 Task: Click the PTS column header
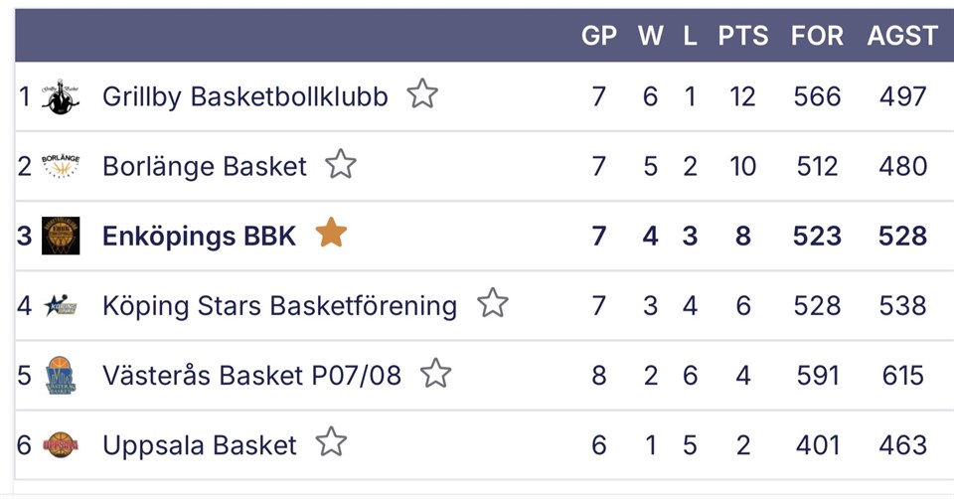click(x=743, y=37)
